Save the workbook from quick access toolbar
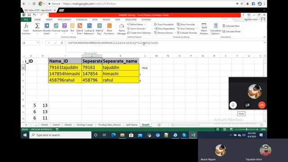The image size is (288, 162). 29,15
